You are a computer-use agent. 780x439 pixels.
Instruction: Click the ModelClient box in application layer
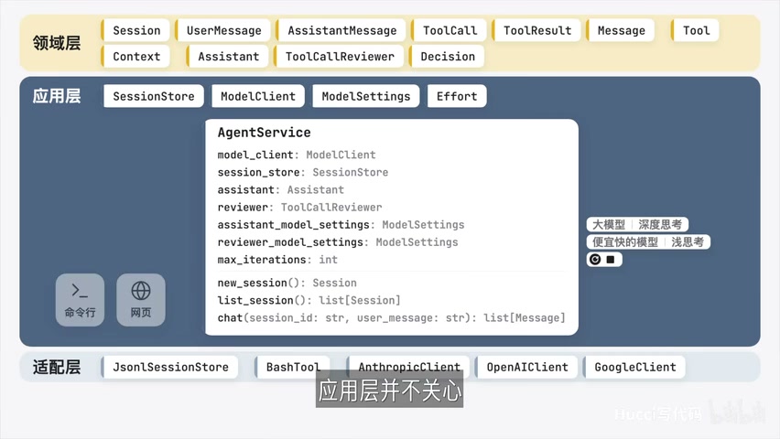point(258,96)
